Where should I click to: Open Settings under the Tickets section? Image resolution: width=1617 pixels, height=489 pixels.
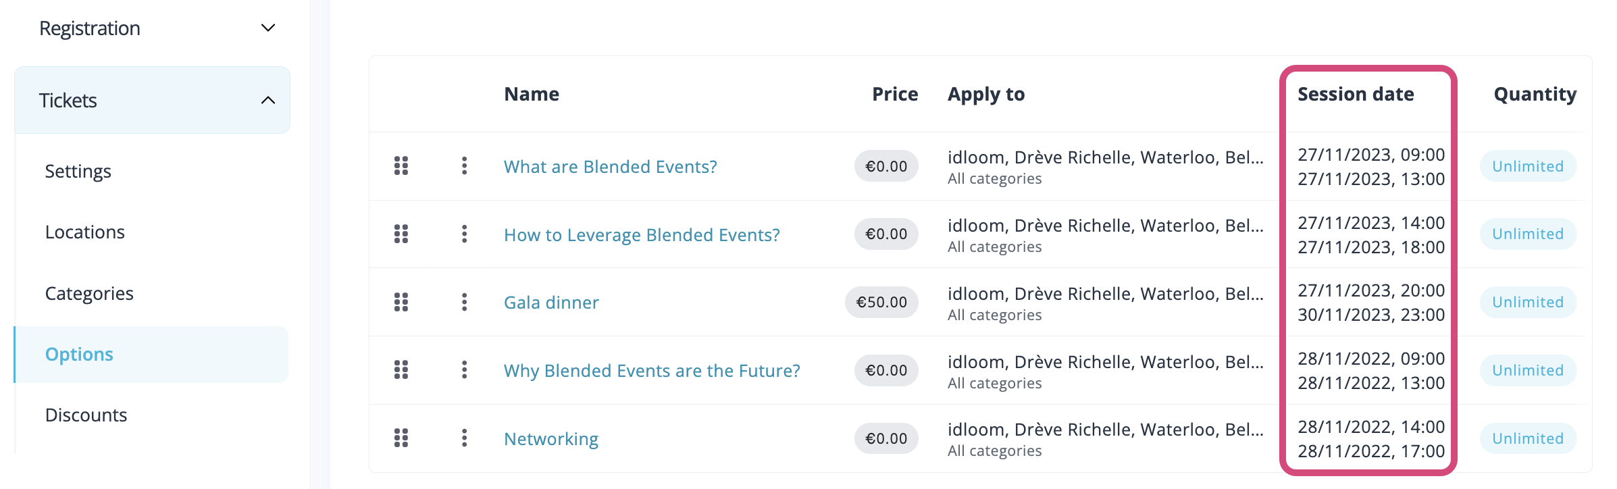(78, 171)
